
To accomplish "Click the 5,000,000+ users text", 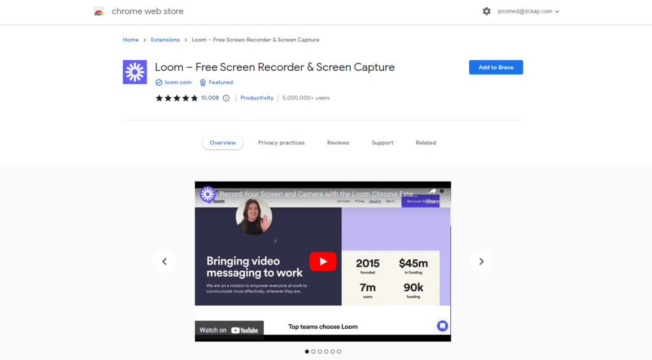I will coord(306,97).
